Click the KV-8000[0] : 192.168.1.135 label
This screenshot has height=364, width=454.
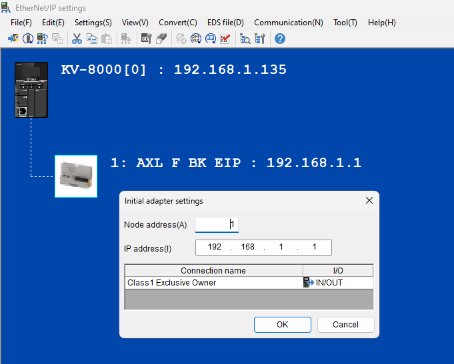174,70
